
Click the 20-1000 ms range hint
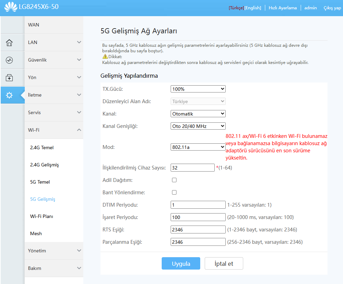click(x=260, y=217)
